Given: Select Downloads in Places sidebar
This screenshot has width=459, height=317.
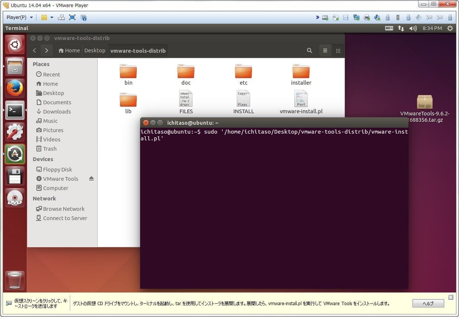Looking at the screenshot, I should coord(56,111).
